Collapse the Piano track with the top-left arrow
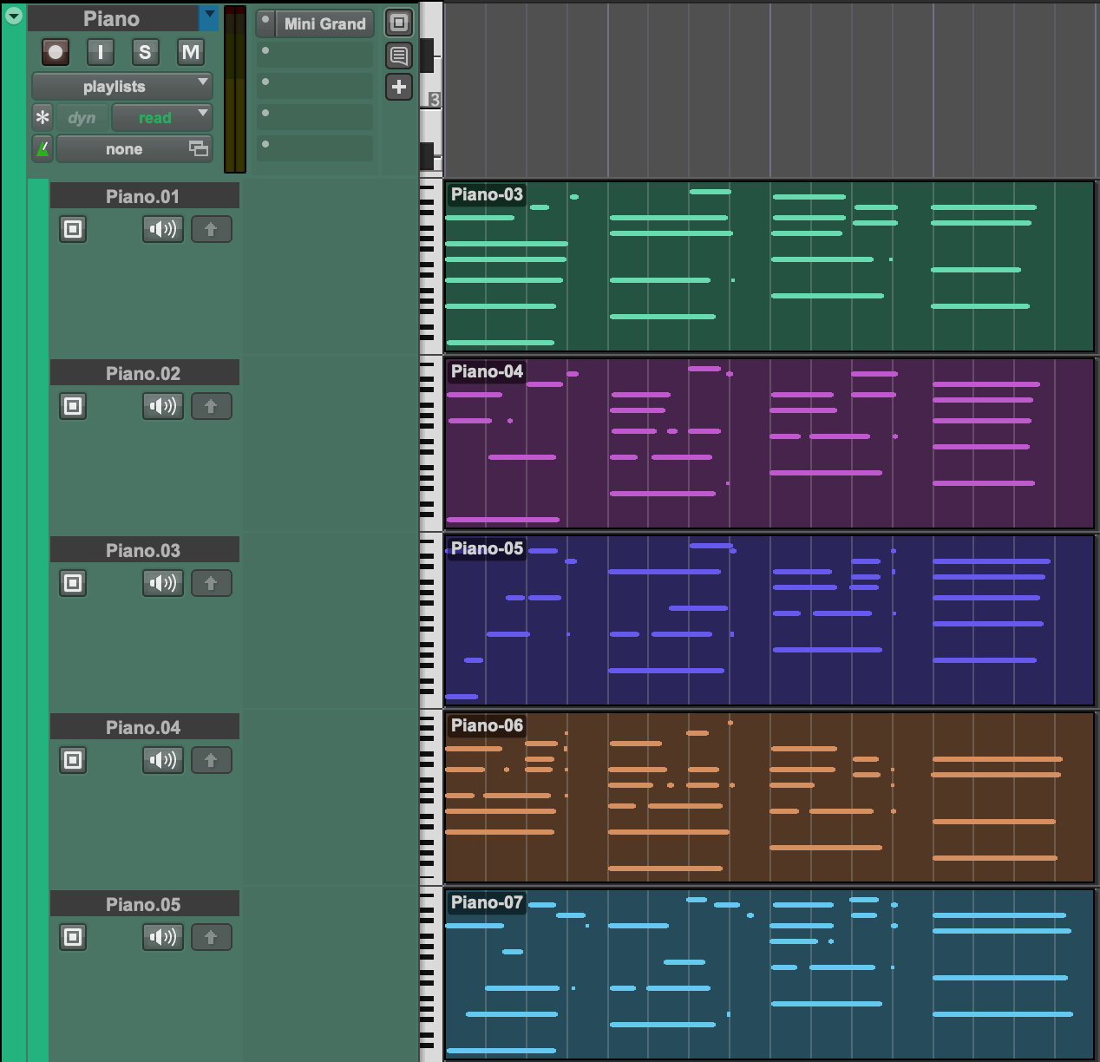The image size is (1100, 1062). click(x=14, y=15)
